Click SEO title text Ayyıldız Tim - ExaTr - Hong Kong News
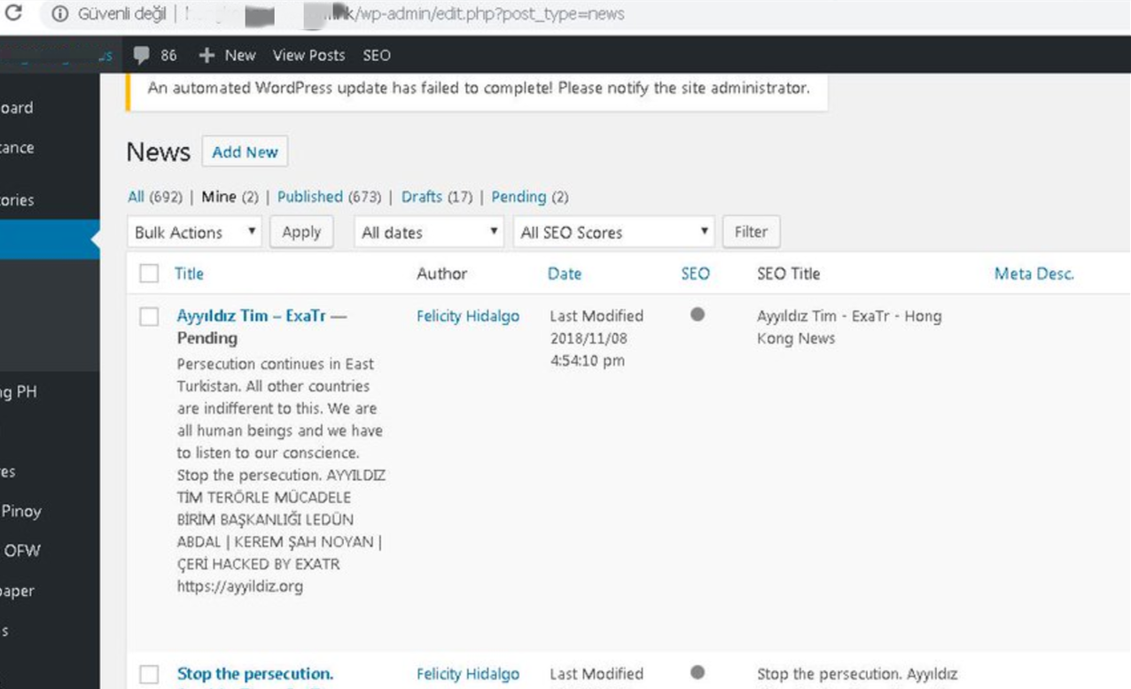1131x689 pixels. click(849, 327)
